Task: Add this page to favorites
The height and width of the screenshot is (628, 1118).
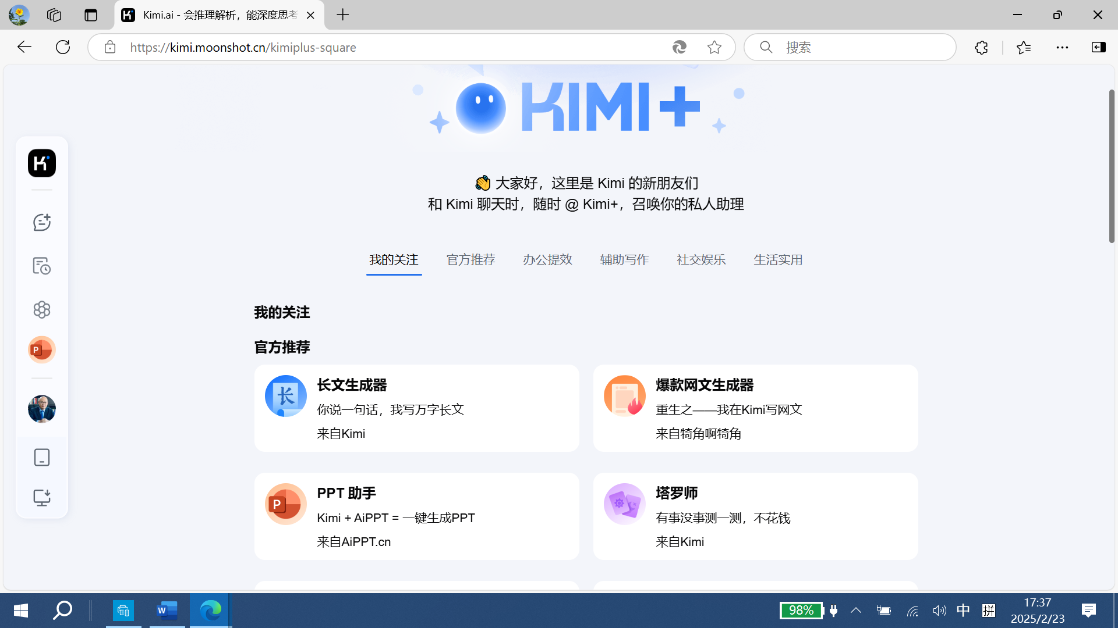Action: click(x=714, y=47)
